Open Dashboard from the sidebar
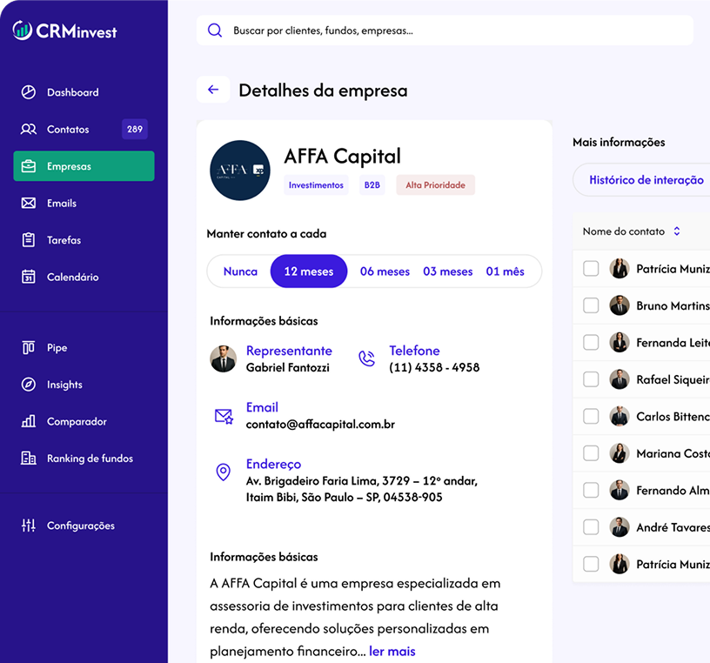 coord(72,92)
